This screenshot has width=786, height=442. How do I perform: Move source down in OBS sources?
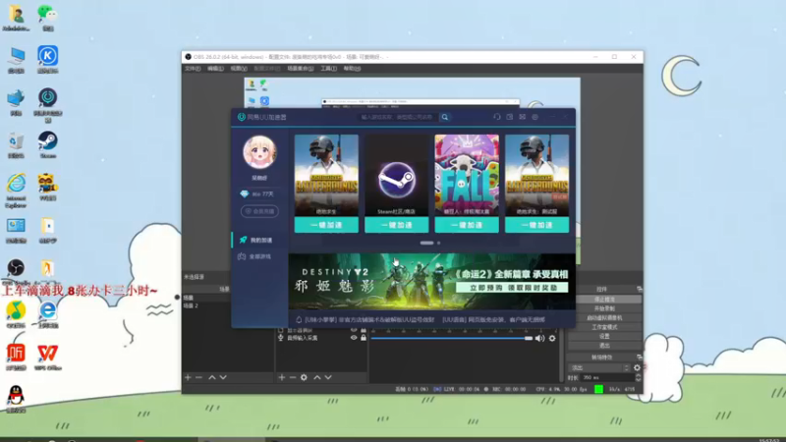328,377
